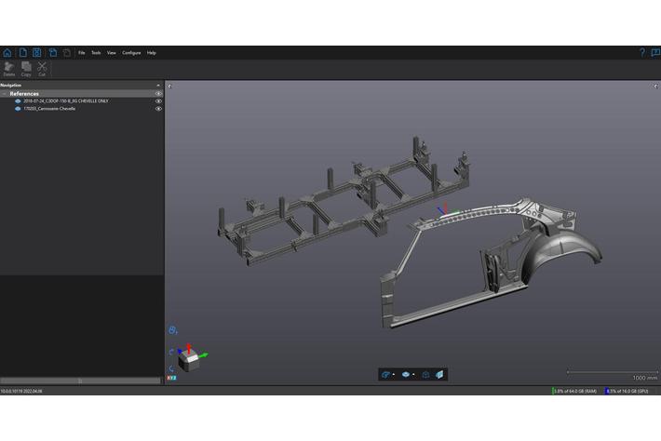Create a new file with the document icon
The width and height of the screenshot is (661, 441).
pyautogui.click(x=22, y=53)
